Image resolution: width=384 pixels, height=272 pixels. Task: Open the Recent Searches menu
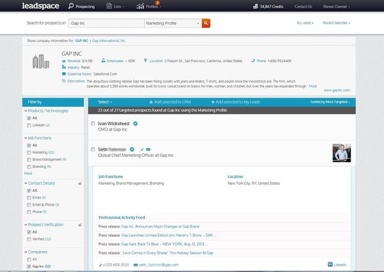point(336,23)
